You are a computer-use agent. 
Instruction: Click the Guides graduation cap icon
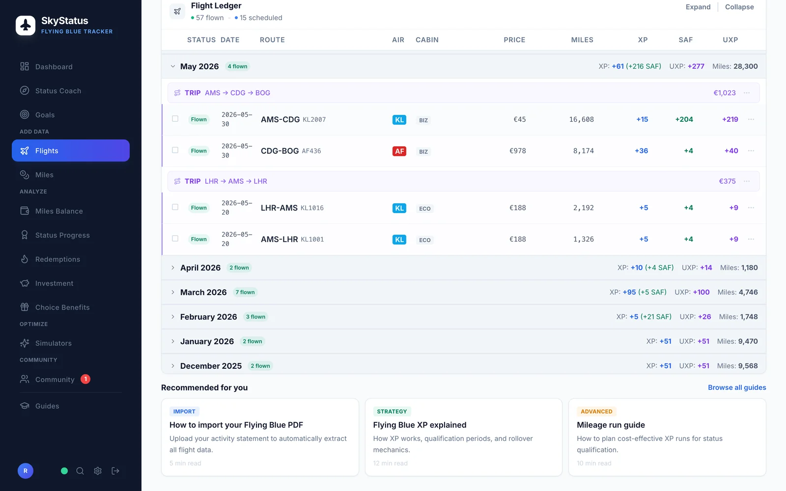click(25, 406)
